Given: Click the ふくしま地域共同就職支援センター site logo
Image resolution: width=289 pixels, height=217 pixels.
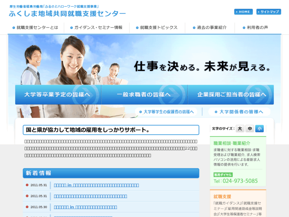Looking at the screenshot, I should (x=67, y=14).
